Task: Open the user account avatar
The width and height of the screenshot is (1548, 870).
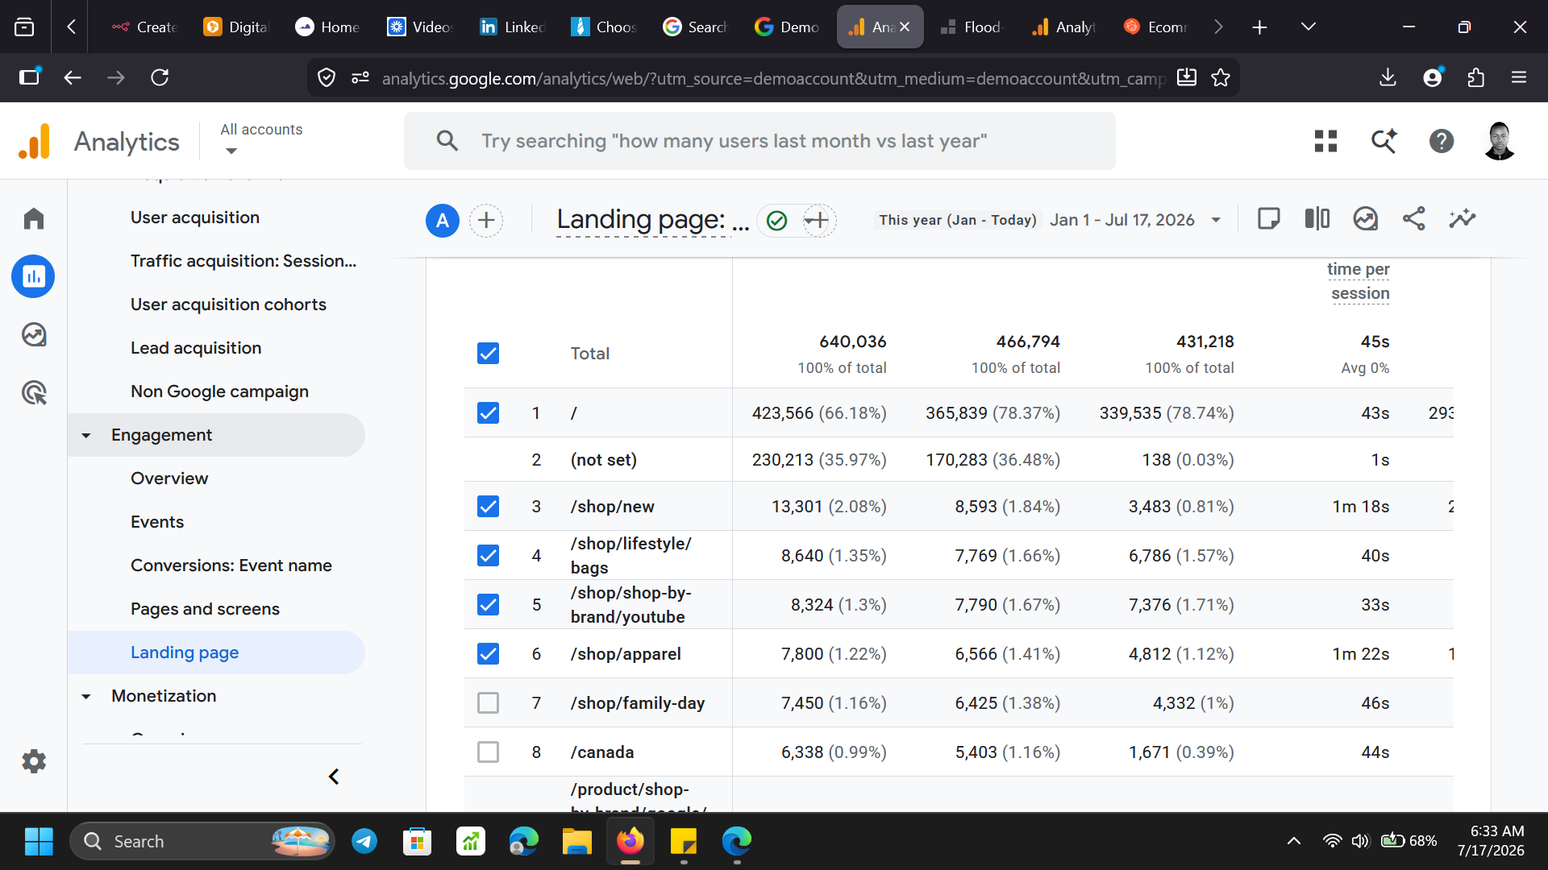Action: tap(1500, 141)
